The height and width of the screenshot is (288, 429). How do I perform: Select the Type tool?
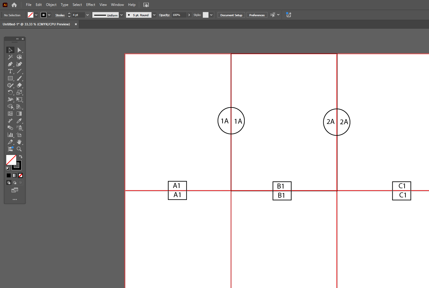pos(10,71)
